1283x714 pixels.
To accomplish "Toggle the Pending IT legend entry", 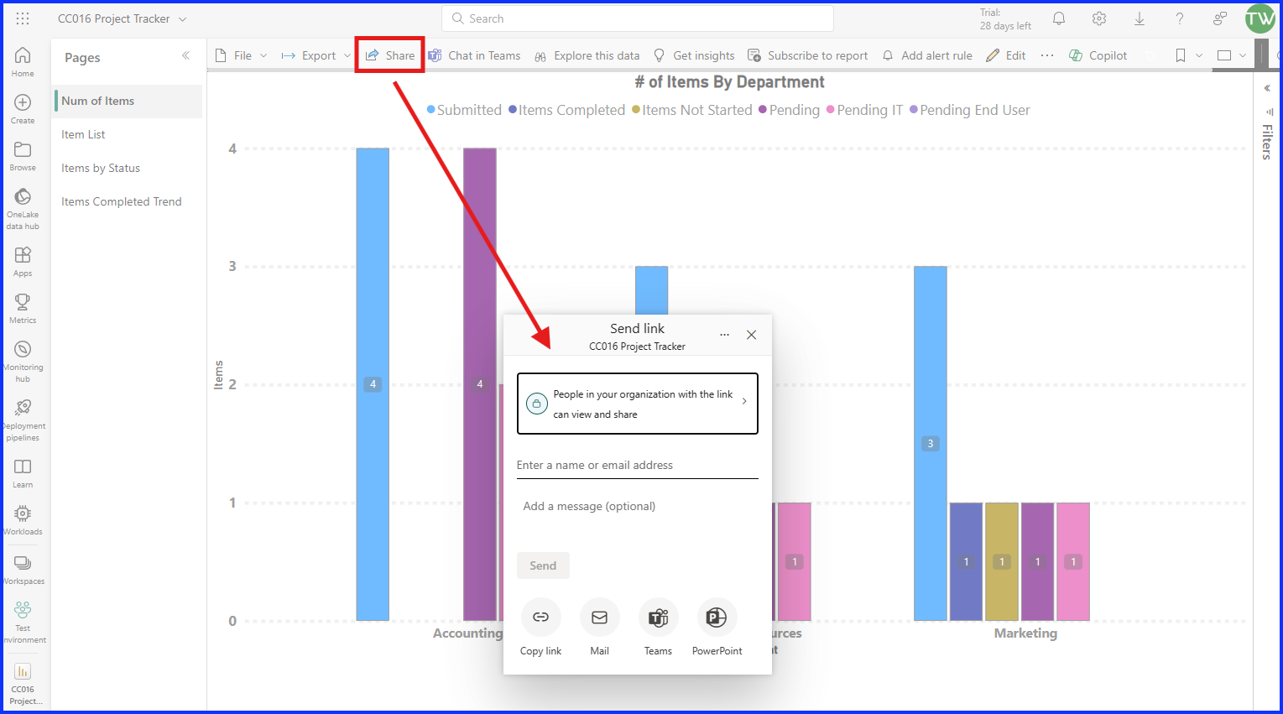I will 864,110.
